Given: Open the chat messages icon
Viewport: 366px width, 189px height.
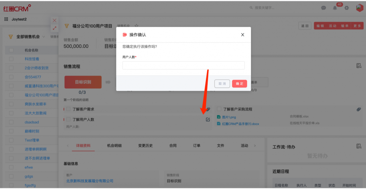Looking at the screenshot, I should [x=323, y=8].
